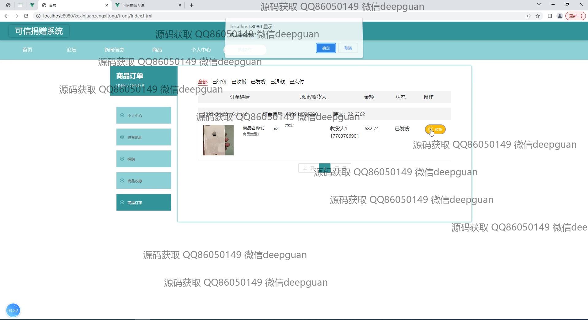This screenshot has width=588, height=320.
Task: Open 商品收藏 in the sidebar
Action: (x=144, y=181)
